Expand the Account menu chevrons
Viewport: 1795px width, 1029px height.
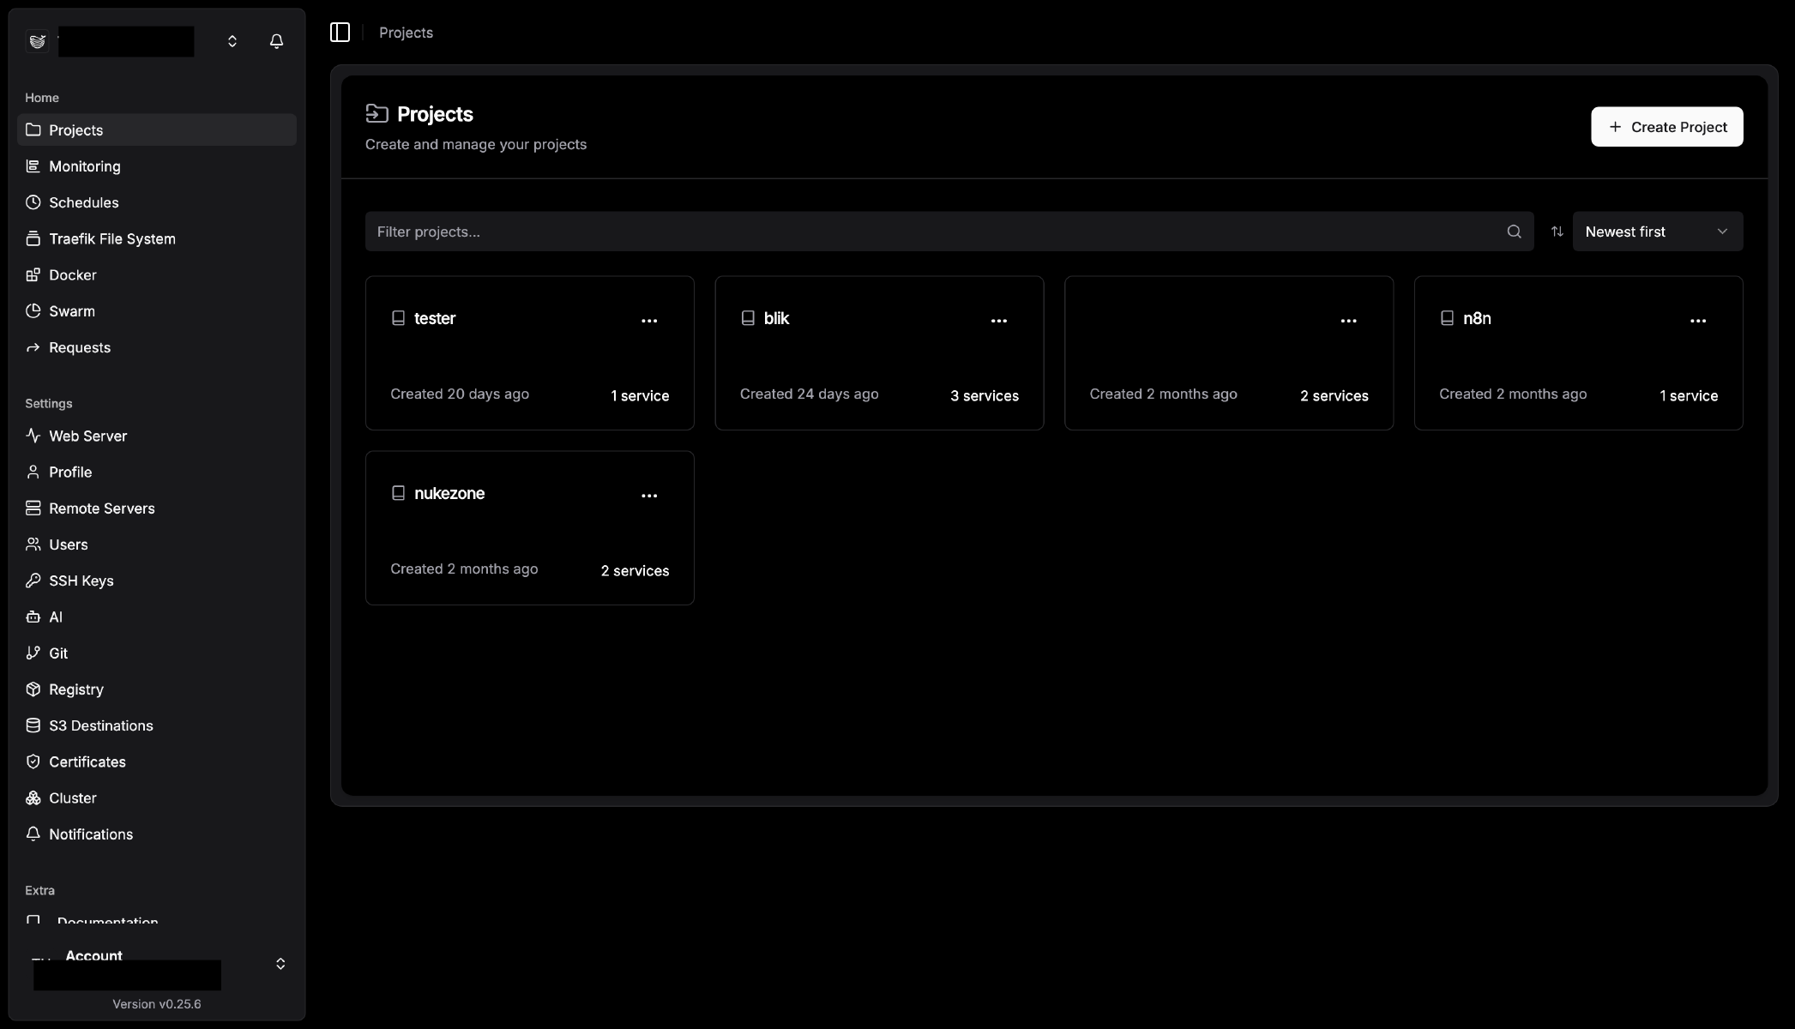pyautogui.click(x=280, y=964)
